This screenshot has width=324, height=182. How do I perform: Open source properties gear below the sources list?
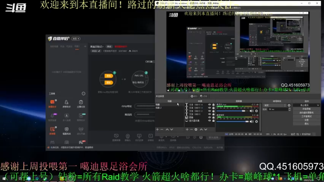click(196, 129)
